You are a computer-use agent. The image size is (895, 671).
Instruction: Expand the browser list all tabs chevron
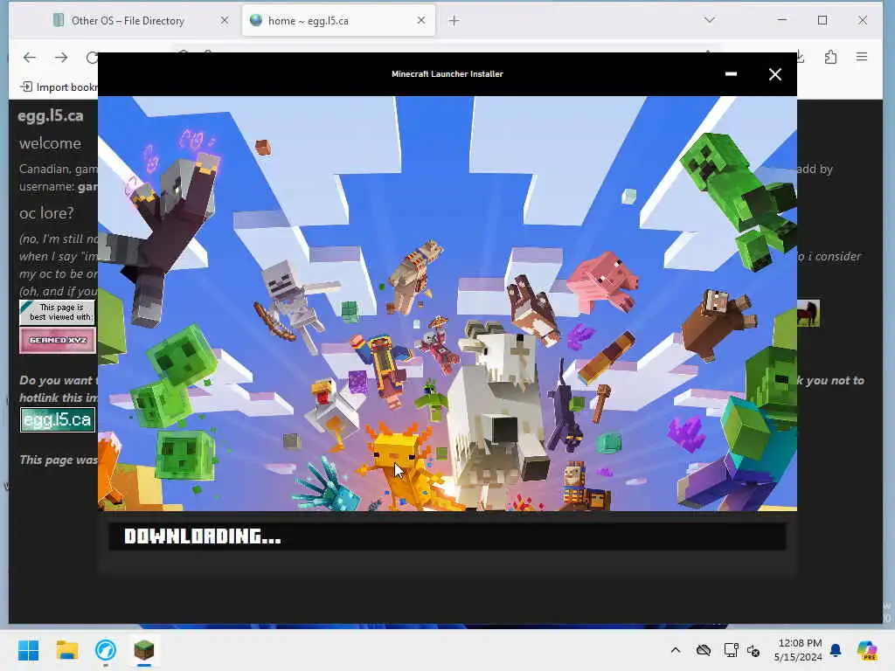[709, 20]
